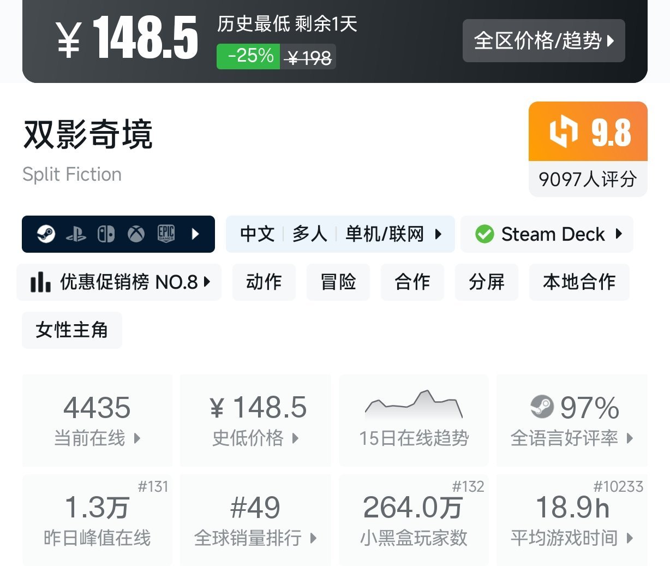Click green Steam Deck verified checkmark
Image resolution: width=670 pixels, height=566 pixels.
484,234
